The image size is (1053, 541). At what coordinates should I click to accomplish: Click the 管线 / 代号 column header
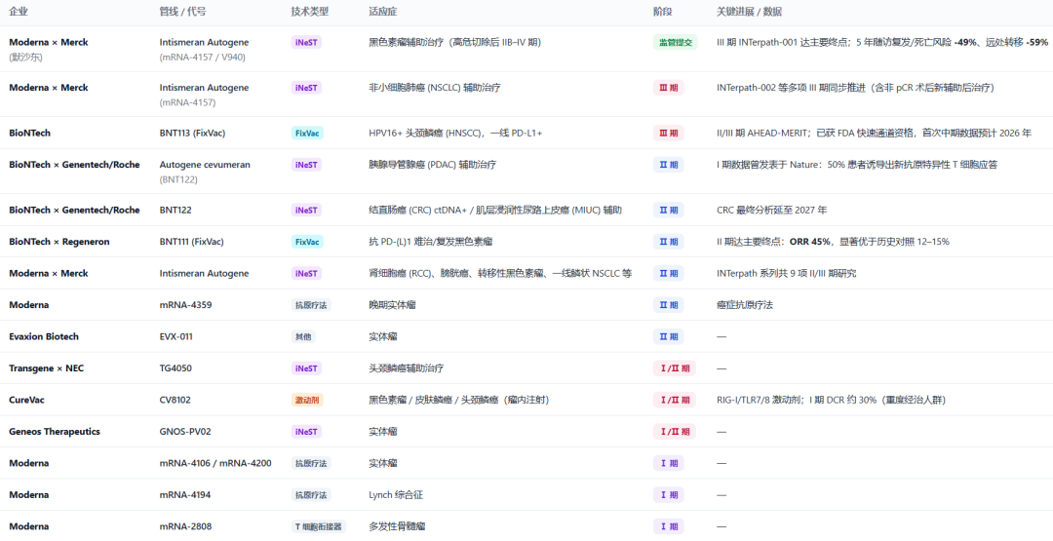pyautogui.click(x=182, y=12)
